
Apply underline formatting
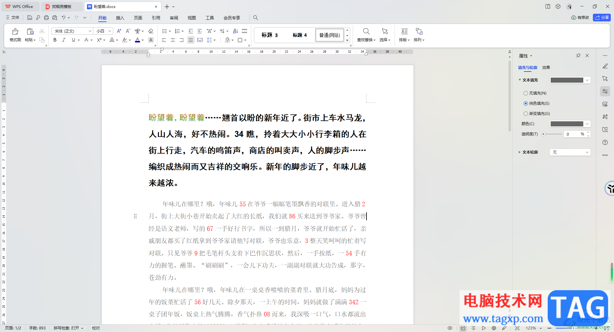(73, 40)
